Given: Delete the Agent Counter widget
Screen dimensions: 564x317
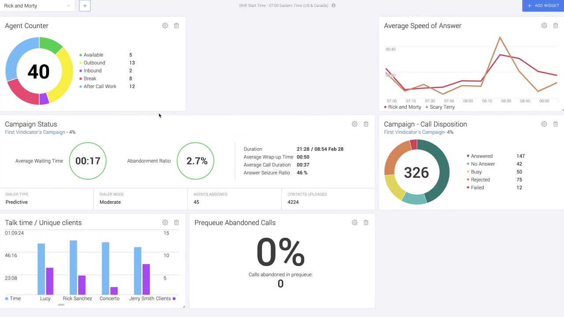Looking at the screenshot, I should [176, 26].
